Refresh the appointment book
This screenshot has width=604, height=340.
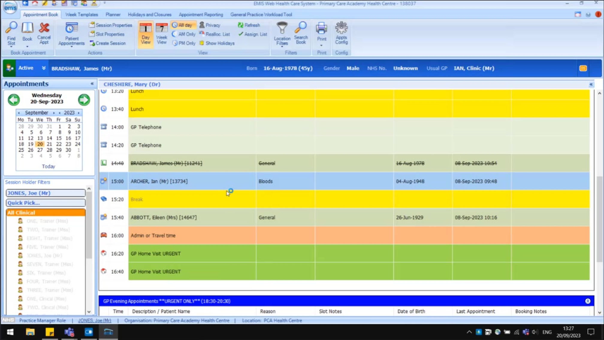point(249,25)
